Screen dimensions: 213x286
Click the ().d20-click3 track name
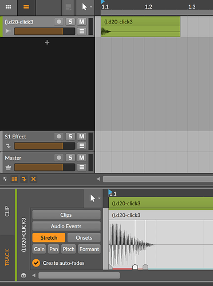19,22
